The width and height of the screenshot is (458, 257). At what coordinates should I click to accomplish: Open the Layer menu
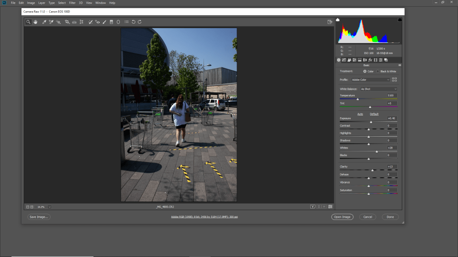[42, 3]
